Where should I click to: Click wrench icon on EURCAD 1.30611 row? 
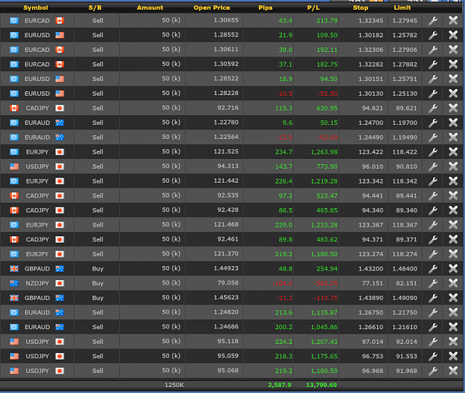[433, 50]
